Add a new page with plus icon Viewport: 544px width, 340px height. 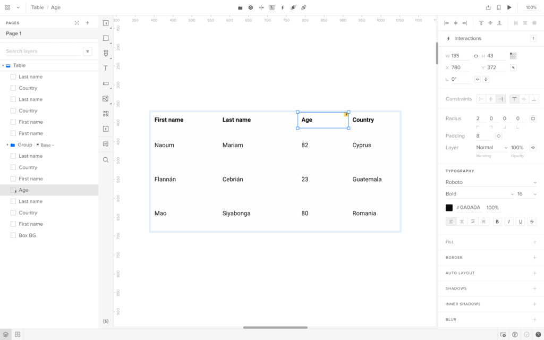[x=88, y=23]
